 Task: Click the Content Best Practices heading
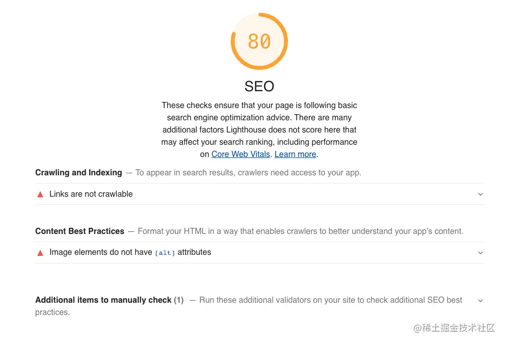point(79,231)
